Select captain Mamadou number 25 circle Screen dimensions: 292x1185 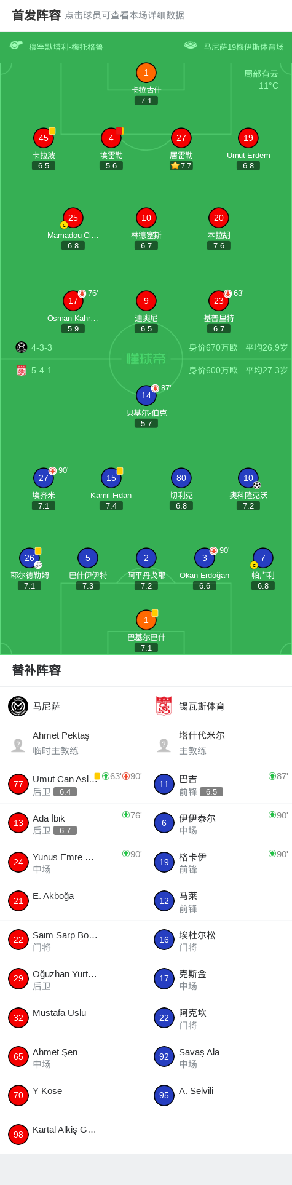(73, 218)
